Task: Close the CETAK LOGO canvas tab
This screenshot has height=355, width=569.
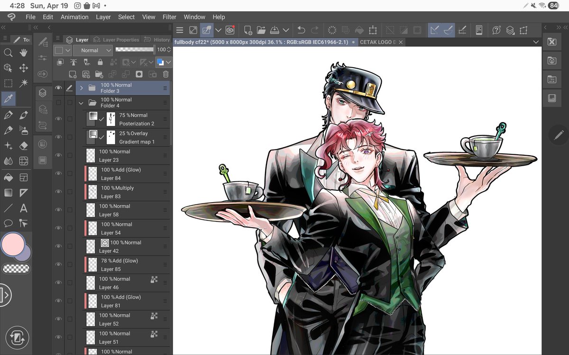Action: [x=401, y=42]
